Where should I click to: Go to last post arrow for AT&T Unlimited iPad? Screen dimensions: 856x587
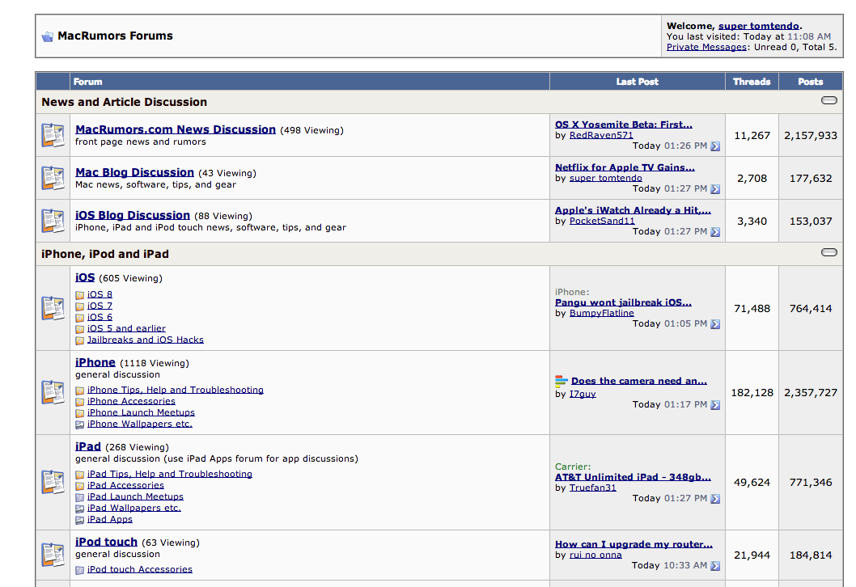(715, 499)
